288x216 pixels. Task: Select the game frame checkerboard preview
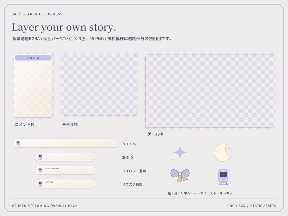(x=210, y=91)
